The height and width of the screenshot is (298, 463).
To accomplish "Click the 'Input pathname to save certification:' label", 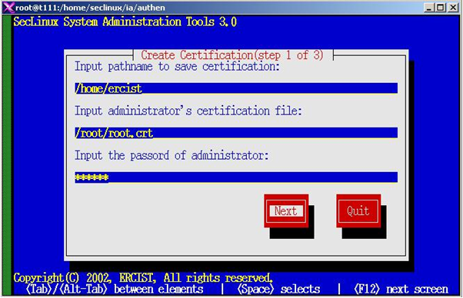I will (177, 66).
